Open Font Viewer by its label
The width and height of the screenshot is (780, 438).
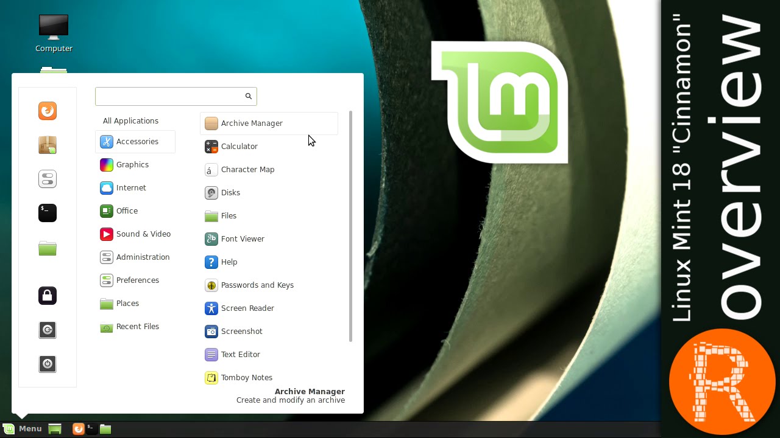243,239
